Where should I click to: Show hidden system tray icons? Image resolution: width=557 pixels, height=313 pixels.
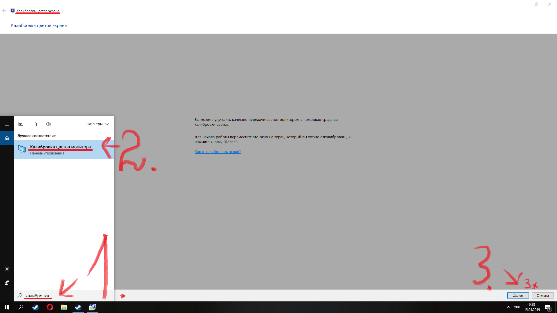508,307
